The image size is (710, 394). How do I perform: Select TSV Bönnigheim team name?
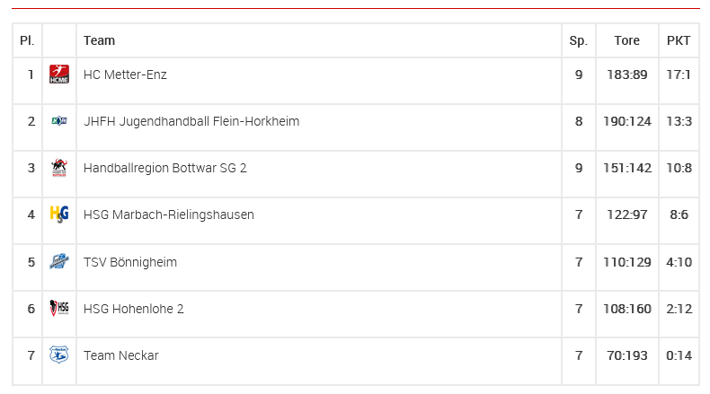129,262
